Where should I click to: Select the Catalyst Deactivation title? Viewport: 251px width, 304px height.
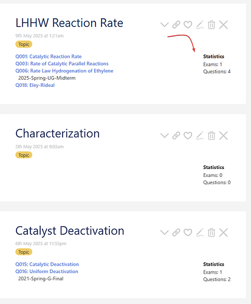coord(70,231)
